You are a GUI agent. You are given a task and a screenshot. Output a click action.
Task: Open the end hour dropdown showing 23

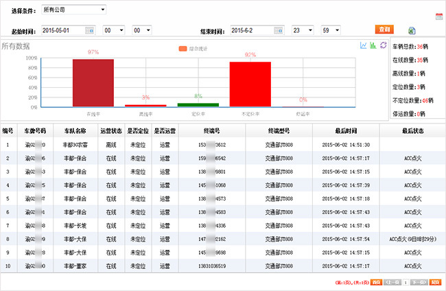pyautogui.click(x=303, y=30)
